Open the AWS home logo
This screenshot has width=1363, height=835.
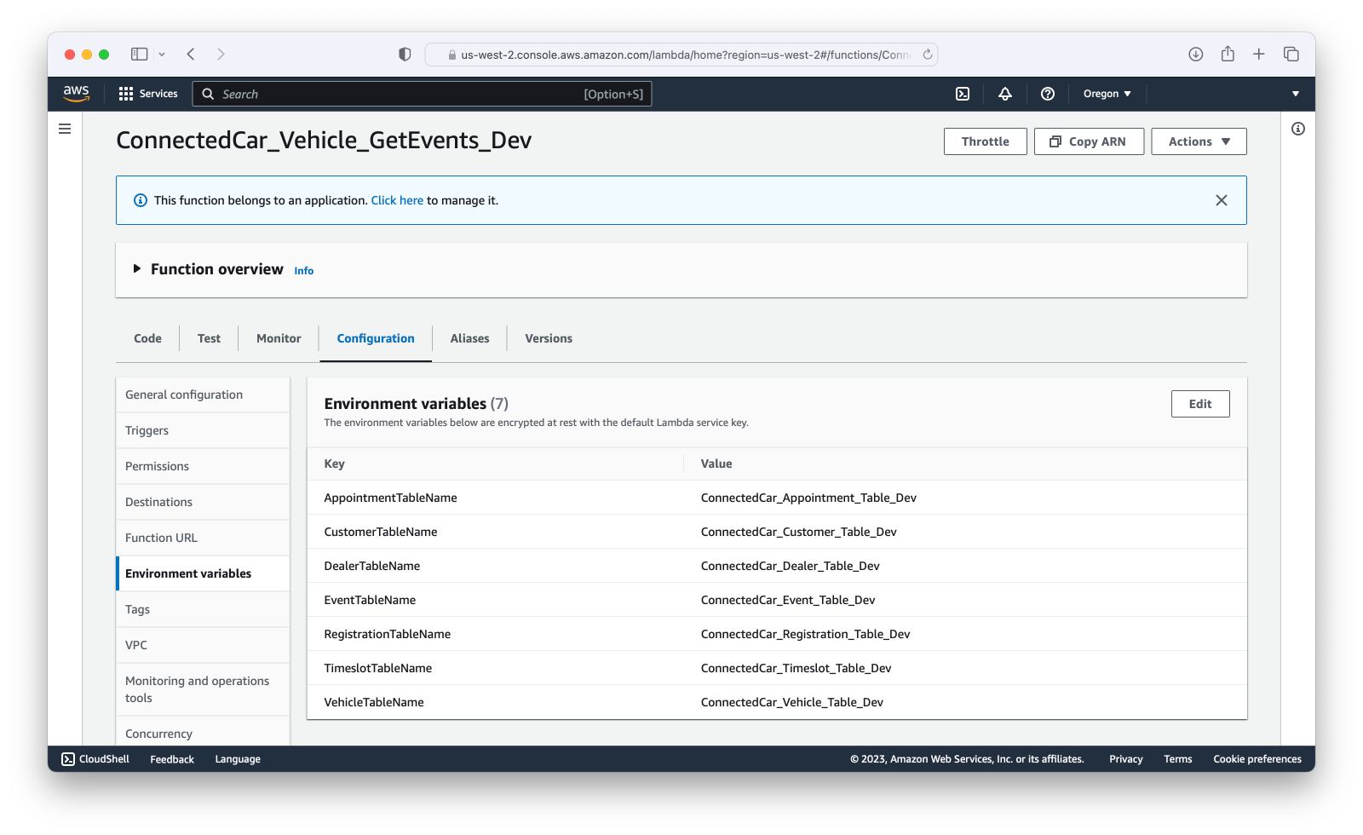[76, 94]
